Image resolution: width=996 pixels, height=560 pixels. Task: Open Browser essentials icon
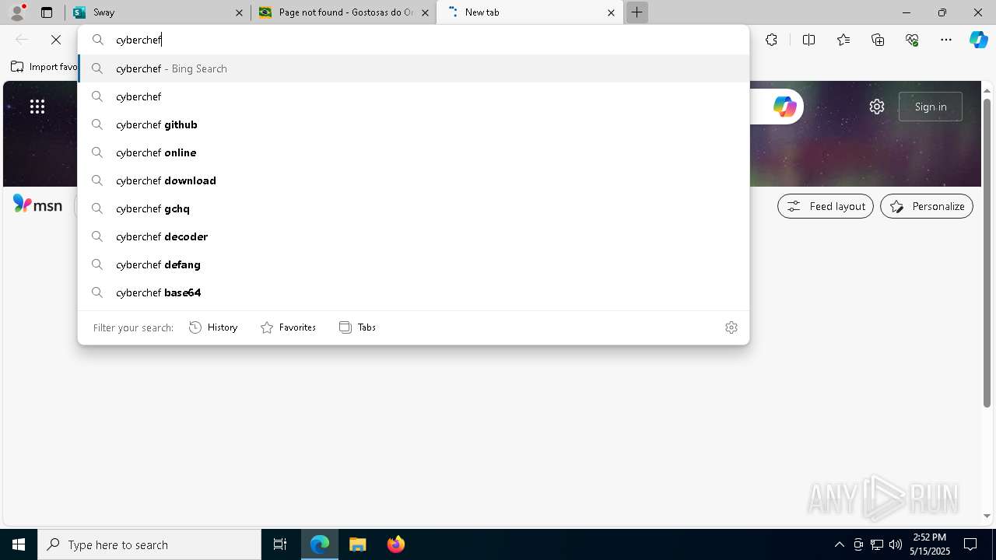pyautogui.click(x=912, y=40)
